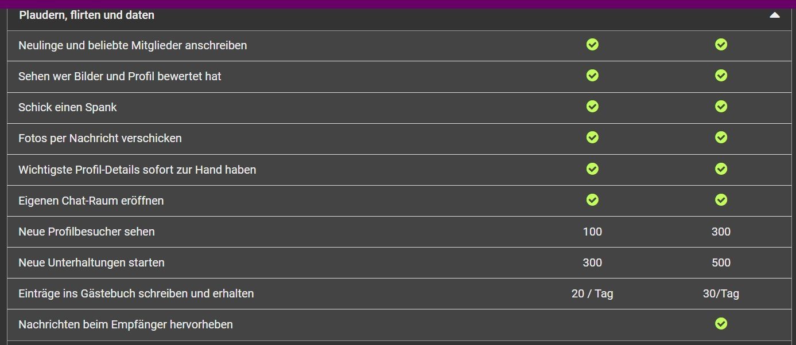Click second checkmark for Wichtigste Profil-Details row
796x345 pixels.
[721, 169]
